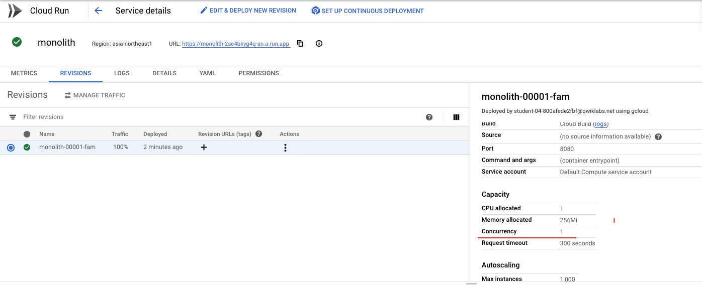
Task: Click the Manage Traffic button
Action: 95,95
